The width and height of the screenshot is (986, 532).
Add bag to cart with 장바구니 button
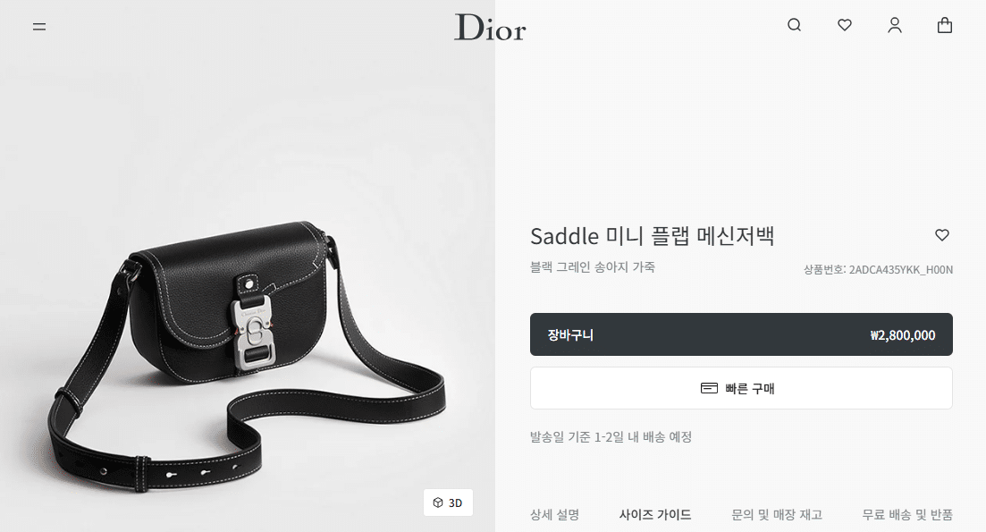(x=741, y=334)
